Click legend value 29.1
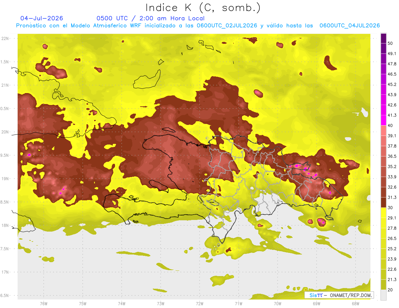This screenshot has width=399, height=308. 392,218
